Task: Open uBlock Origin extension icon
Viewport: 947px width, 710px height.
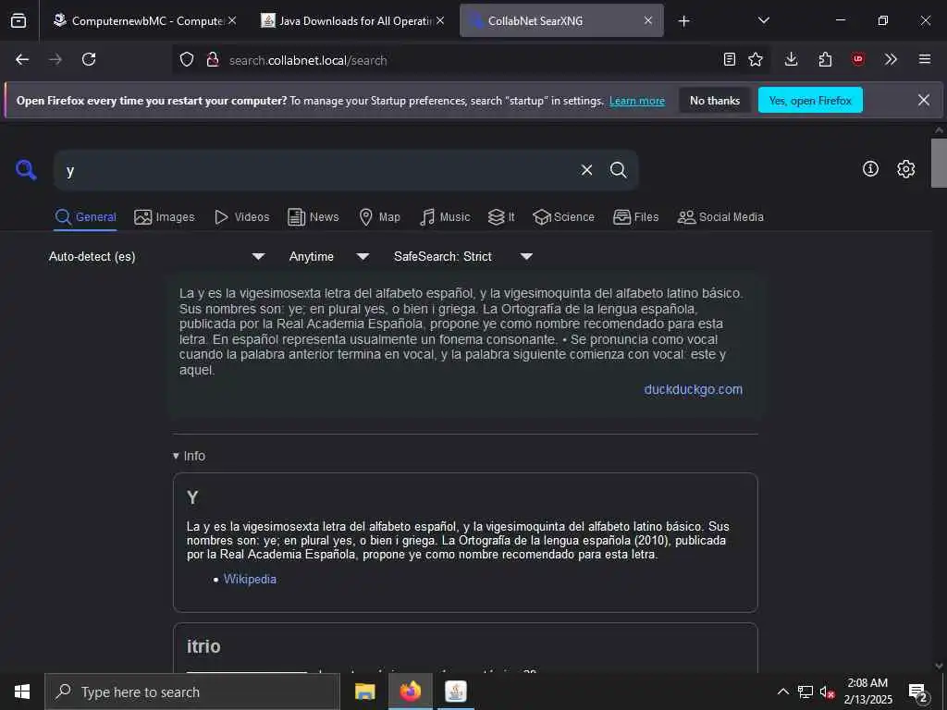Action: click(858, 59)
